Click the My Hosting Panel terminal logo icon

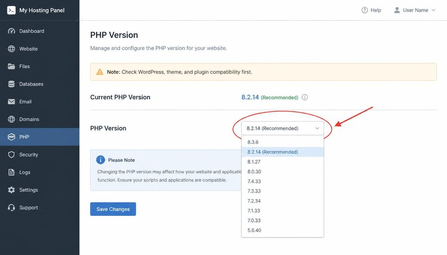pyautogui.click(x=11, y=10)
